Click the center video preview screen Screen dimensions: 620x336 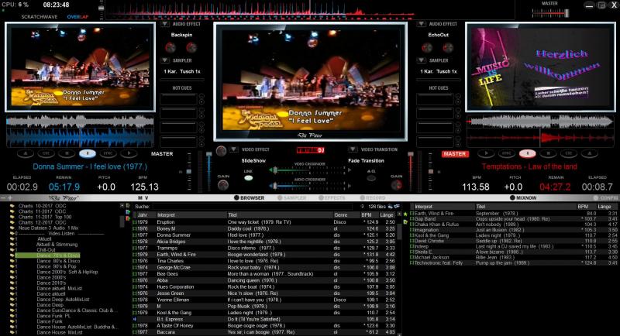tap(311, 82)
